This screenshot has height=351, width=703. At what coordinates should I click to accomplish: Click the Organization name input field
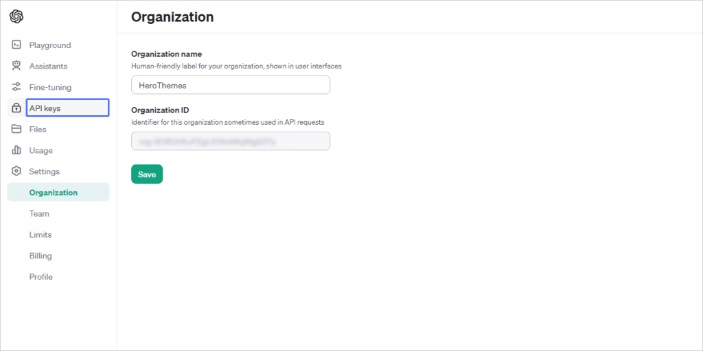pyautogui.click(x=230, y=85)
